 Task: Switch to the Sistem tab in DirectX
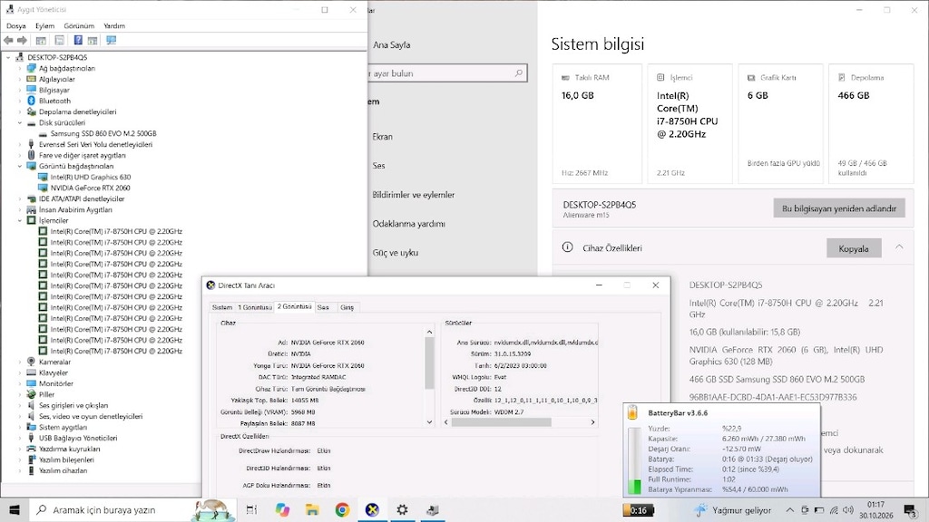[x=222, y=308]
